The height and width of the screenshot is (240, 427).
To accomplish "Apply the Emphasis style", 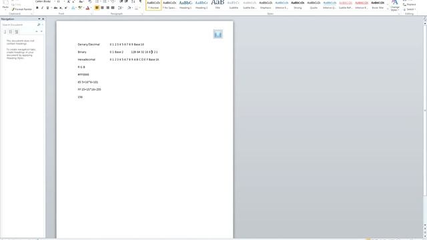I will click(266, 5).
